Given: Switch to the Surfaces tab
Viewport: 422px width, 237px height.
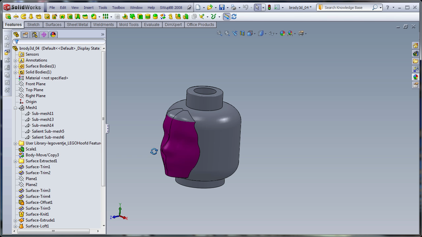Looking at the screenshot, I should click(x=53, y=25).
